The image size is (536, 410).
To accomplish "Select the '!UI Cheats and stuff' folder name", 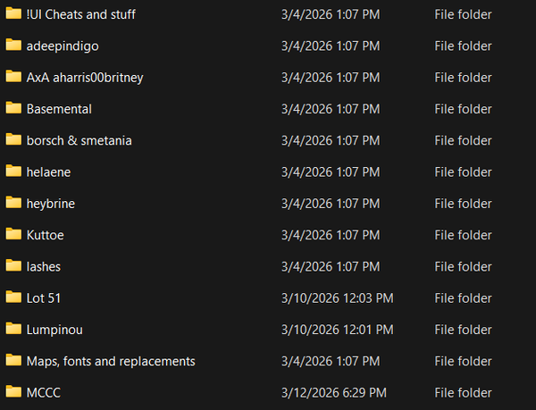I will (x=81, y=14).
